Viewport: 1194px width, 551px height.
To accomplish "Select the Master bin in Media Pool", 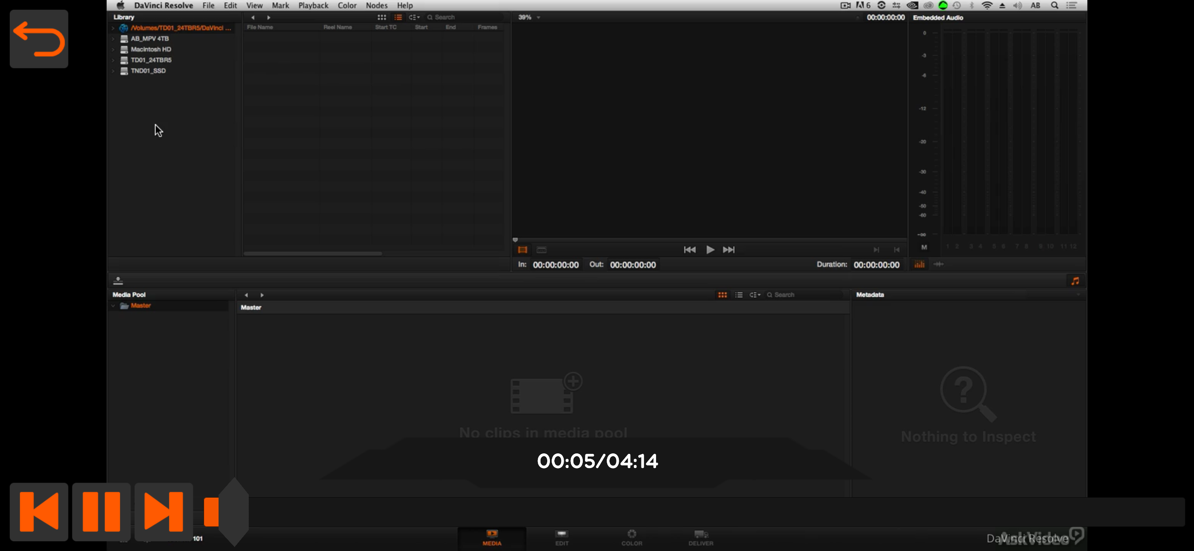I will point(140,306).
